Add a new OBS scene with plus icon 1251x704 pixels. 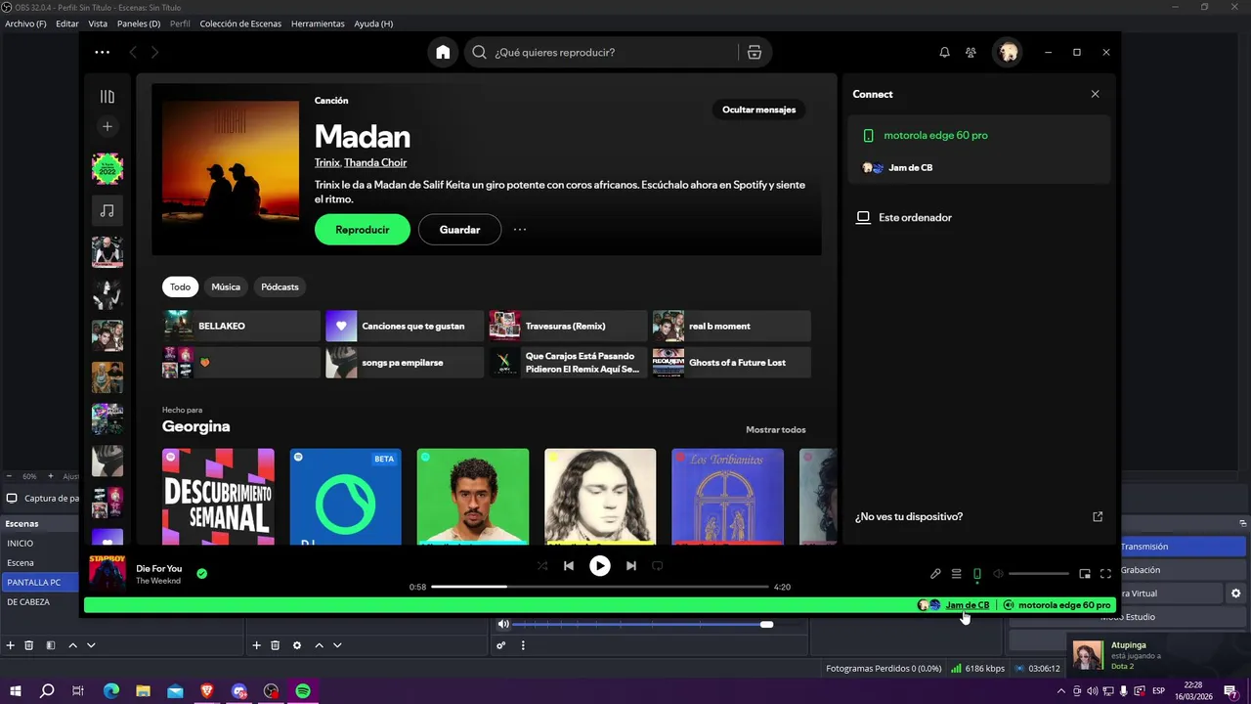pos(11,645)
